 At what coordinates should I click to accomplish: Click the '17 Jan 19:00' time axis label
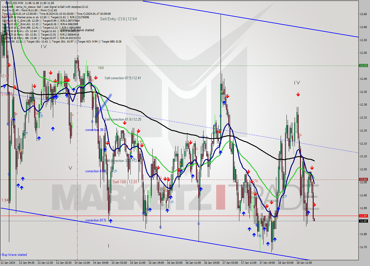point(267,263)
